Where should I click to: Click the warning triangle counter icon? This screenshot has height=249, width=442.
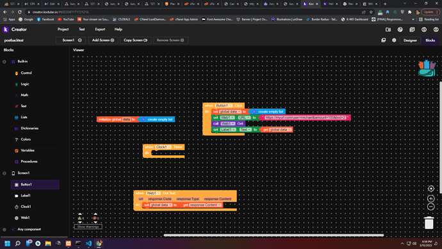pyautogui.click(x=80, y=218)
